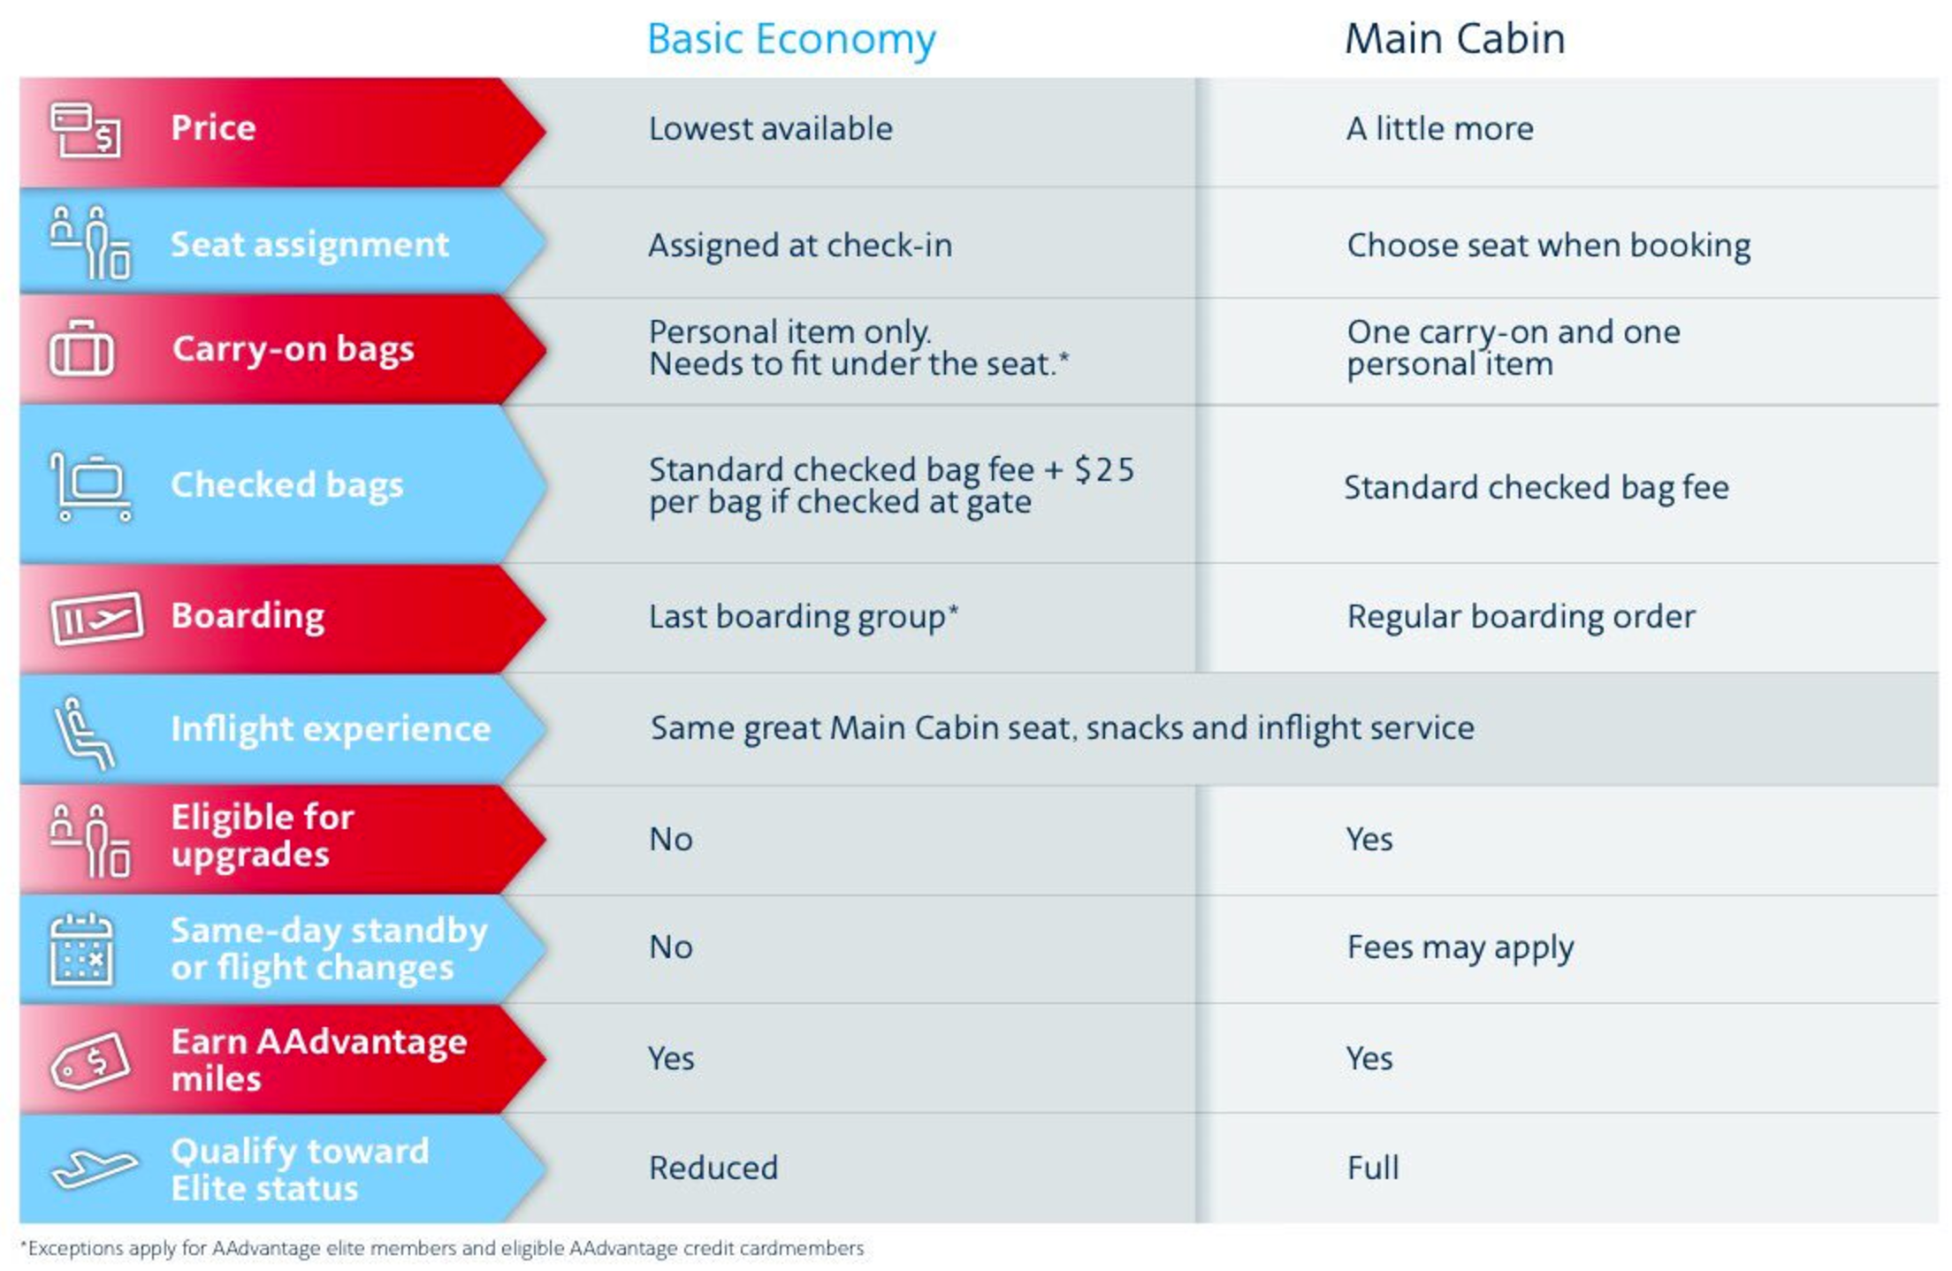
Task: Click the AAdvantage miles price tag icon
Action: tap(91, 1061)
